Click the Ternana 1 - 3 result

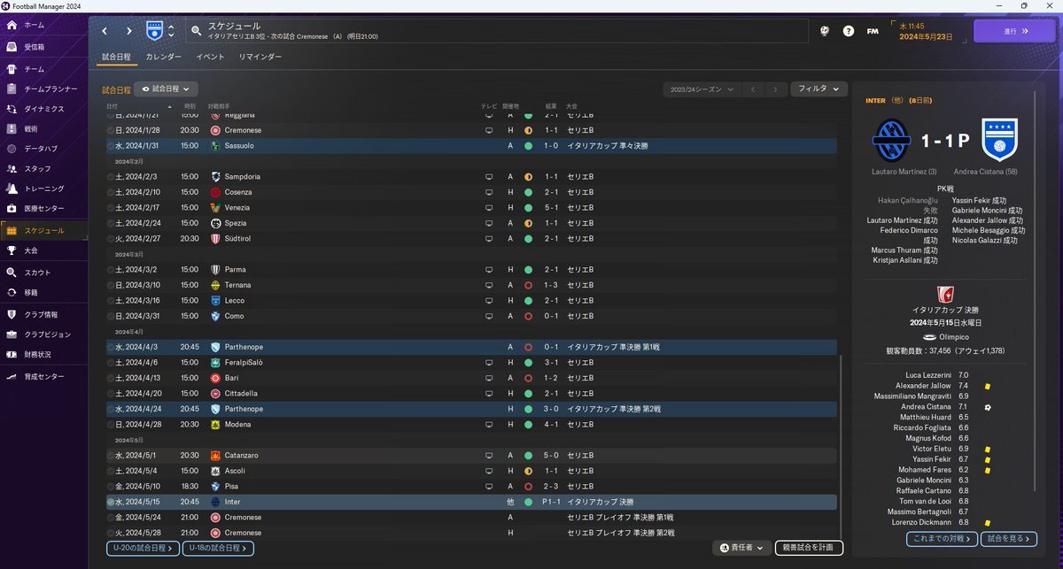tap(551, 285)
